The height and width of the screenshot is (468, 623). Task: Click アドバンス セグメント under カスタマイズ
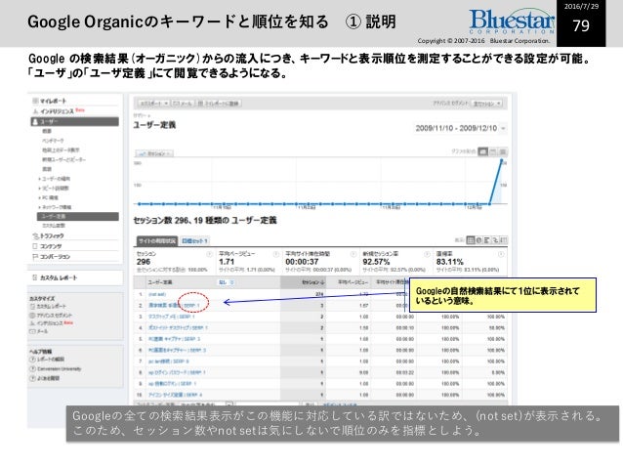(54, 315)
